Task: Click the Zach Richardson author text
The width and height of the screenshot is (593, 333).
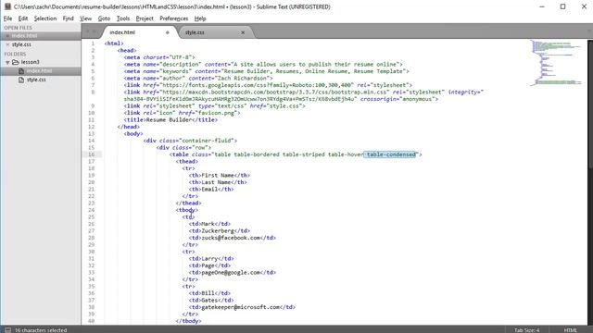Action: click(x=241, y=78)
